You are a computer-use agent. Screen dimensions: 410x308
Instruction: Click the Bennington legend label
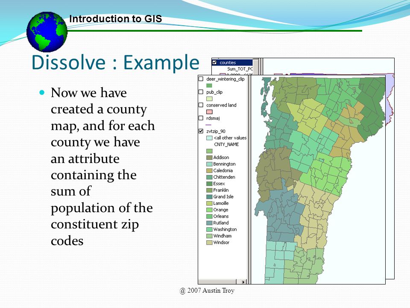[224, 164]
